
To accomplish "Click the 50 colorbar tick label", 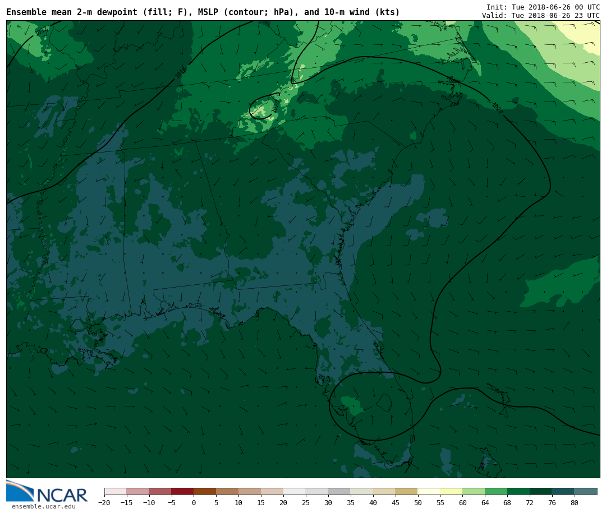I will pyautogui.click(x=417, y=502).
